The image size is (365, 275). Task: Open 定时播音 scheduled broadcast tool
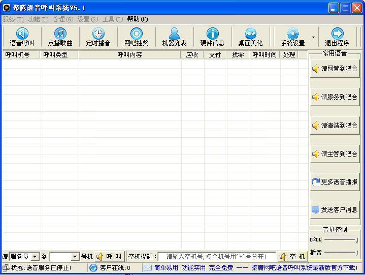98,37
